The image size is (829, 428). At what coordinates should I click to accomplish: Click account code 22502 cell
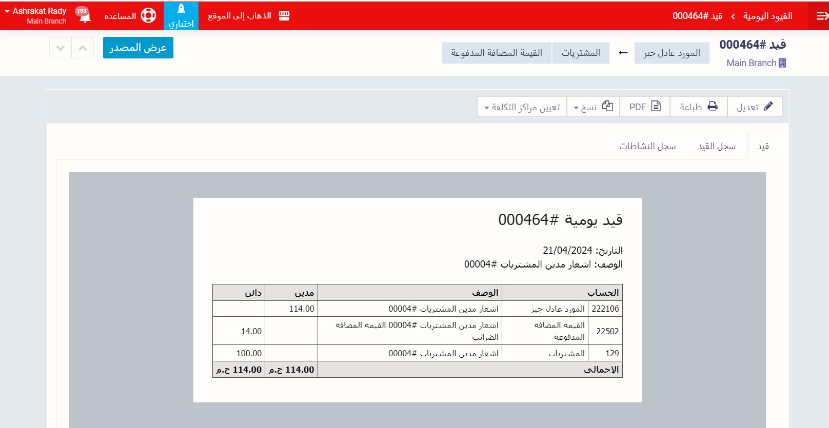(x=605, y=331)
